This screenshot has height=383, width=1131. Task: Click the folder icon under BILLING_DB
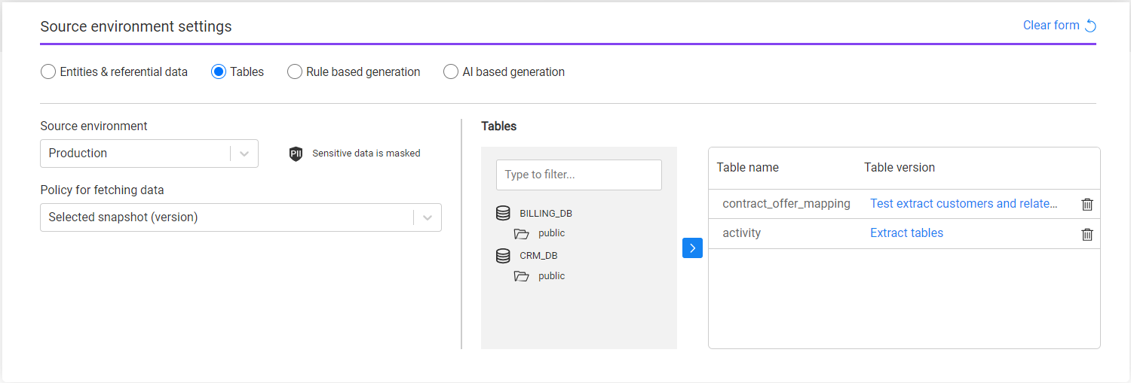522,234
